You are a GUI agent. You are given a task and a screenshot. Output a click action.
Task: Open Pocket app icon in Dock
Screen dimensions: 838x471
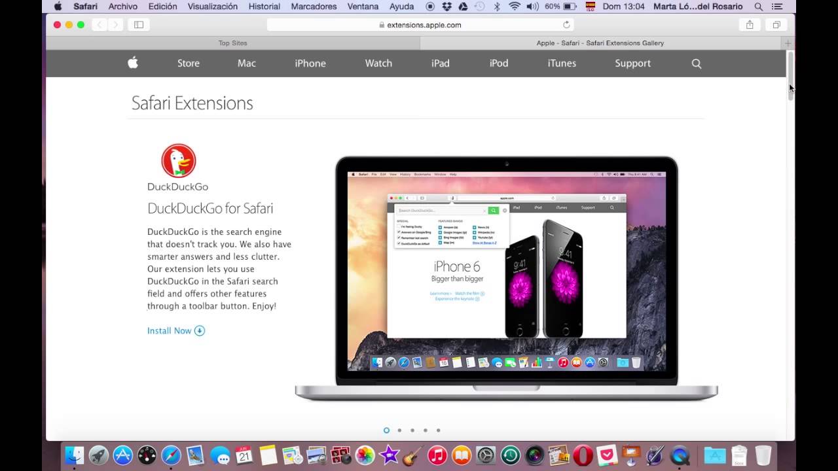point(607,455)
